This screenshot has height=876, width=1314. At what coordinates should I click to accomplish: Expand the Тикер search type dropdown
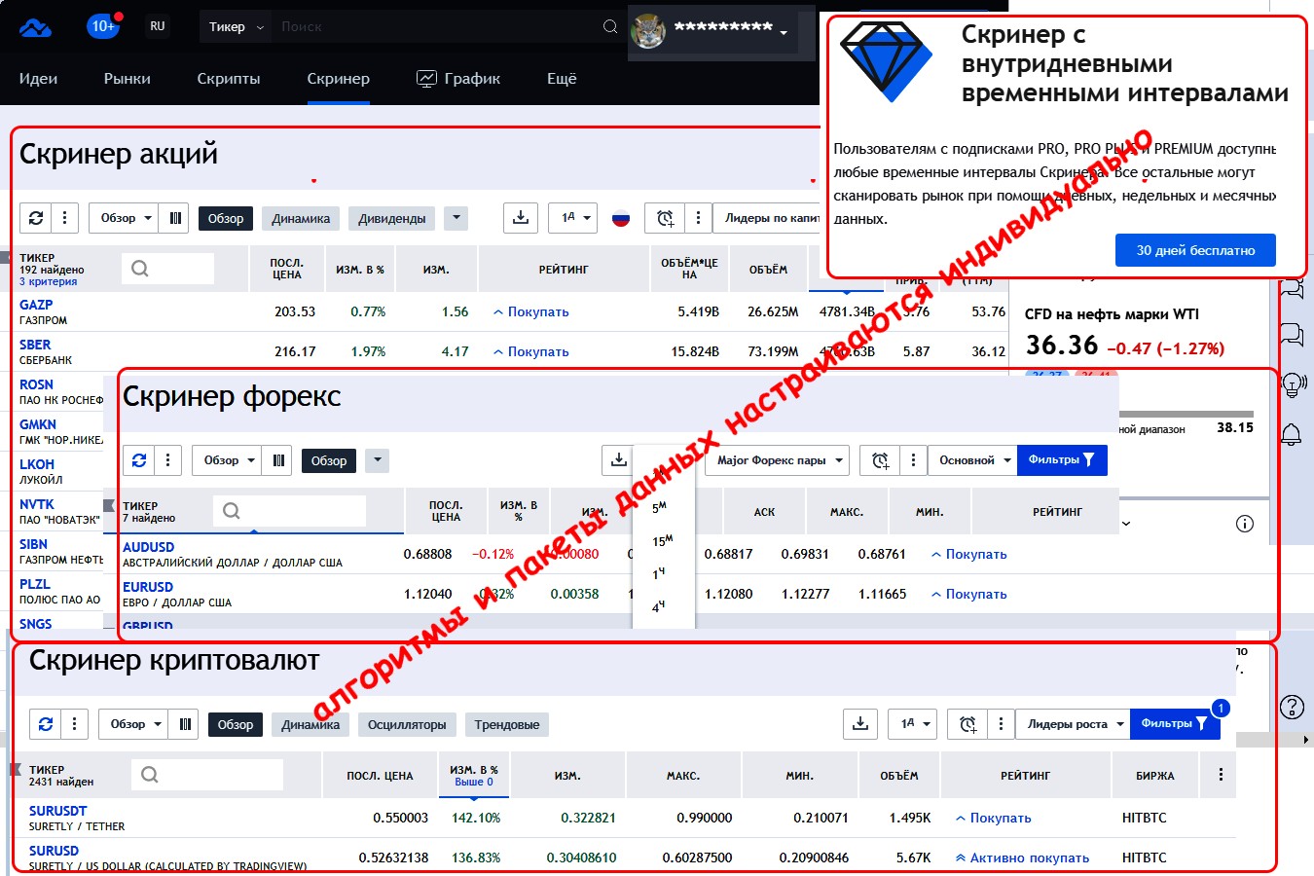236,27
